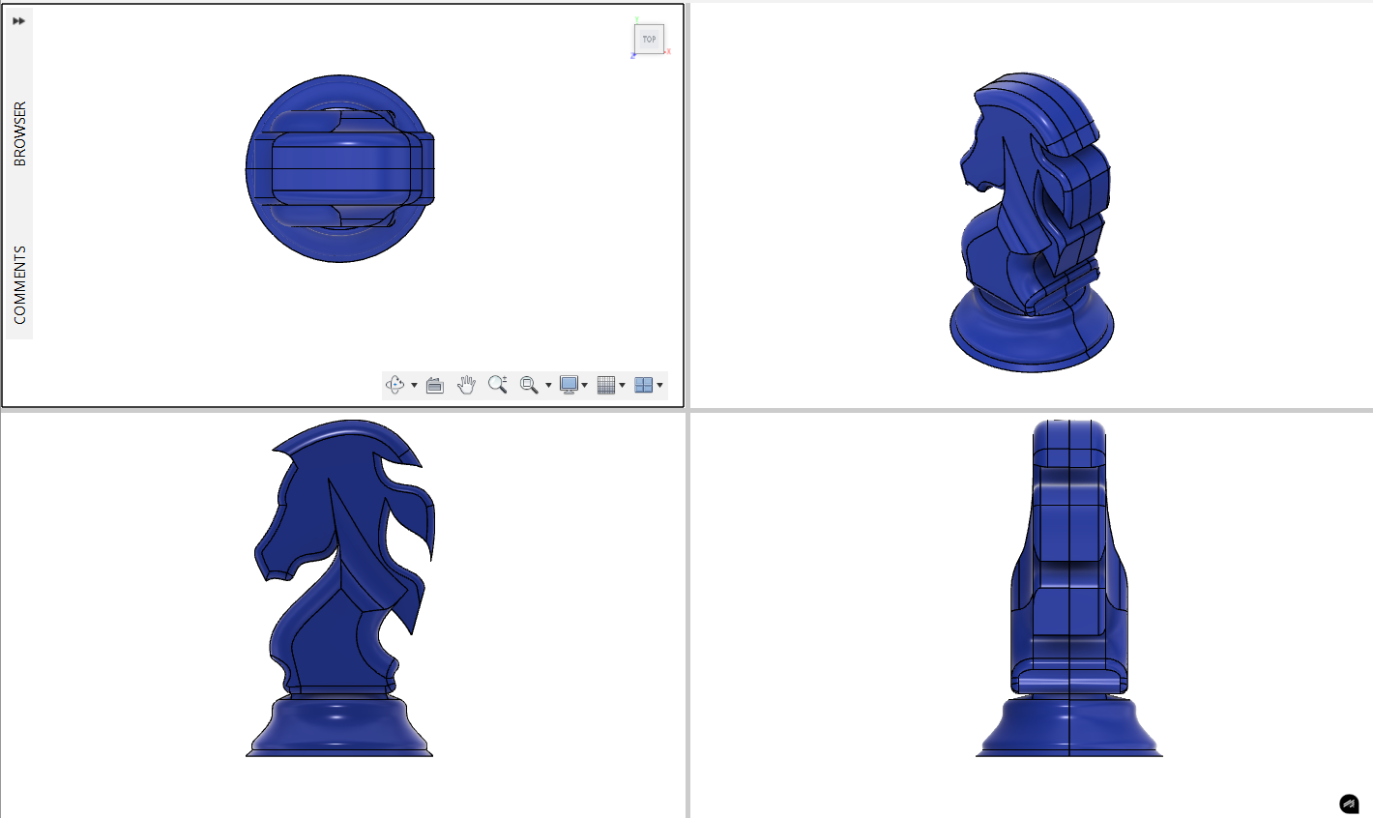The image size is (1373, 818).
Task: Open the Orbit type dropdown arrow
Action: (414, 385)
